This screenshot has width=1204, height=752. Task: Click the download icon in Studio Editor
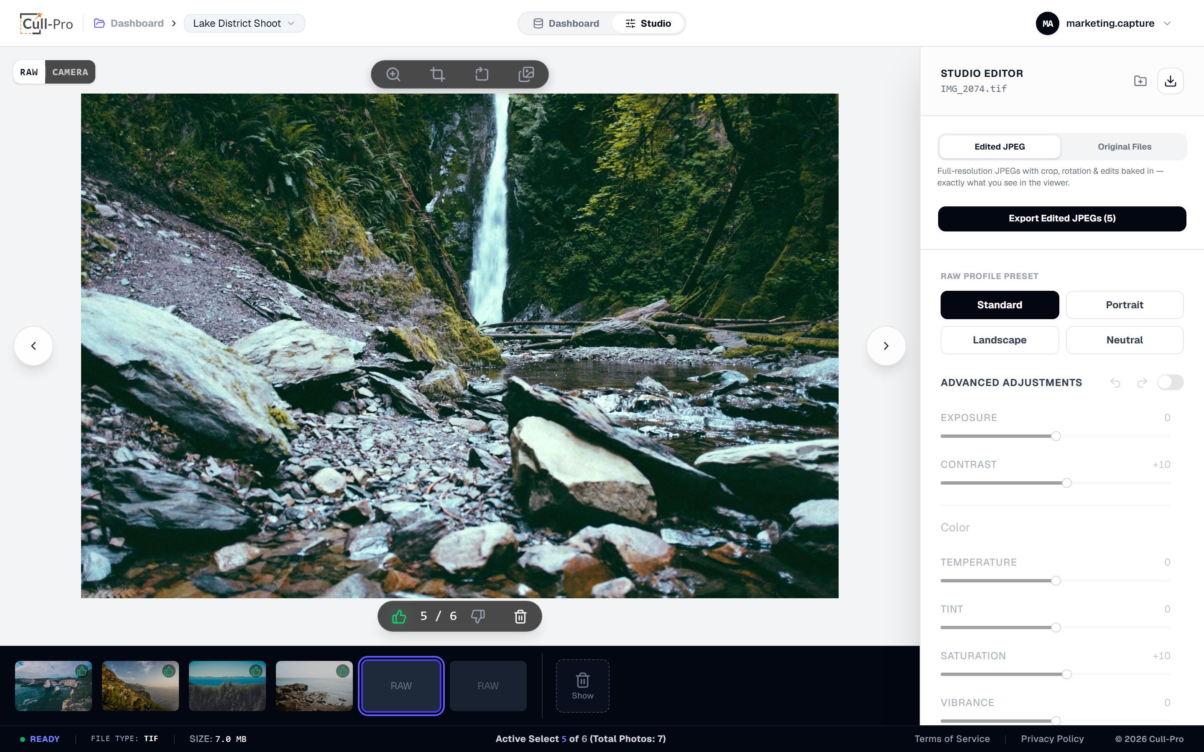pos(1170,81)
